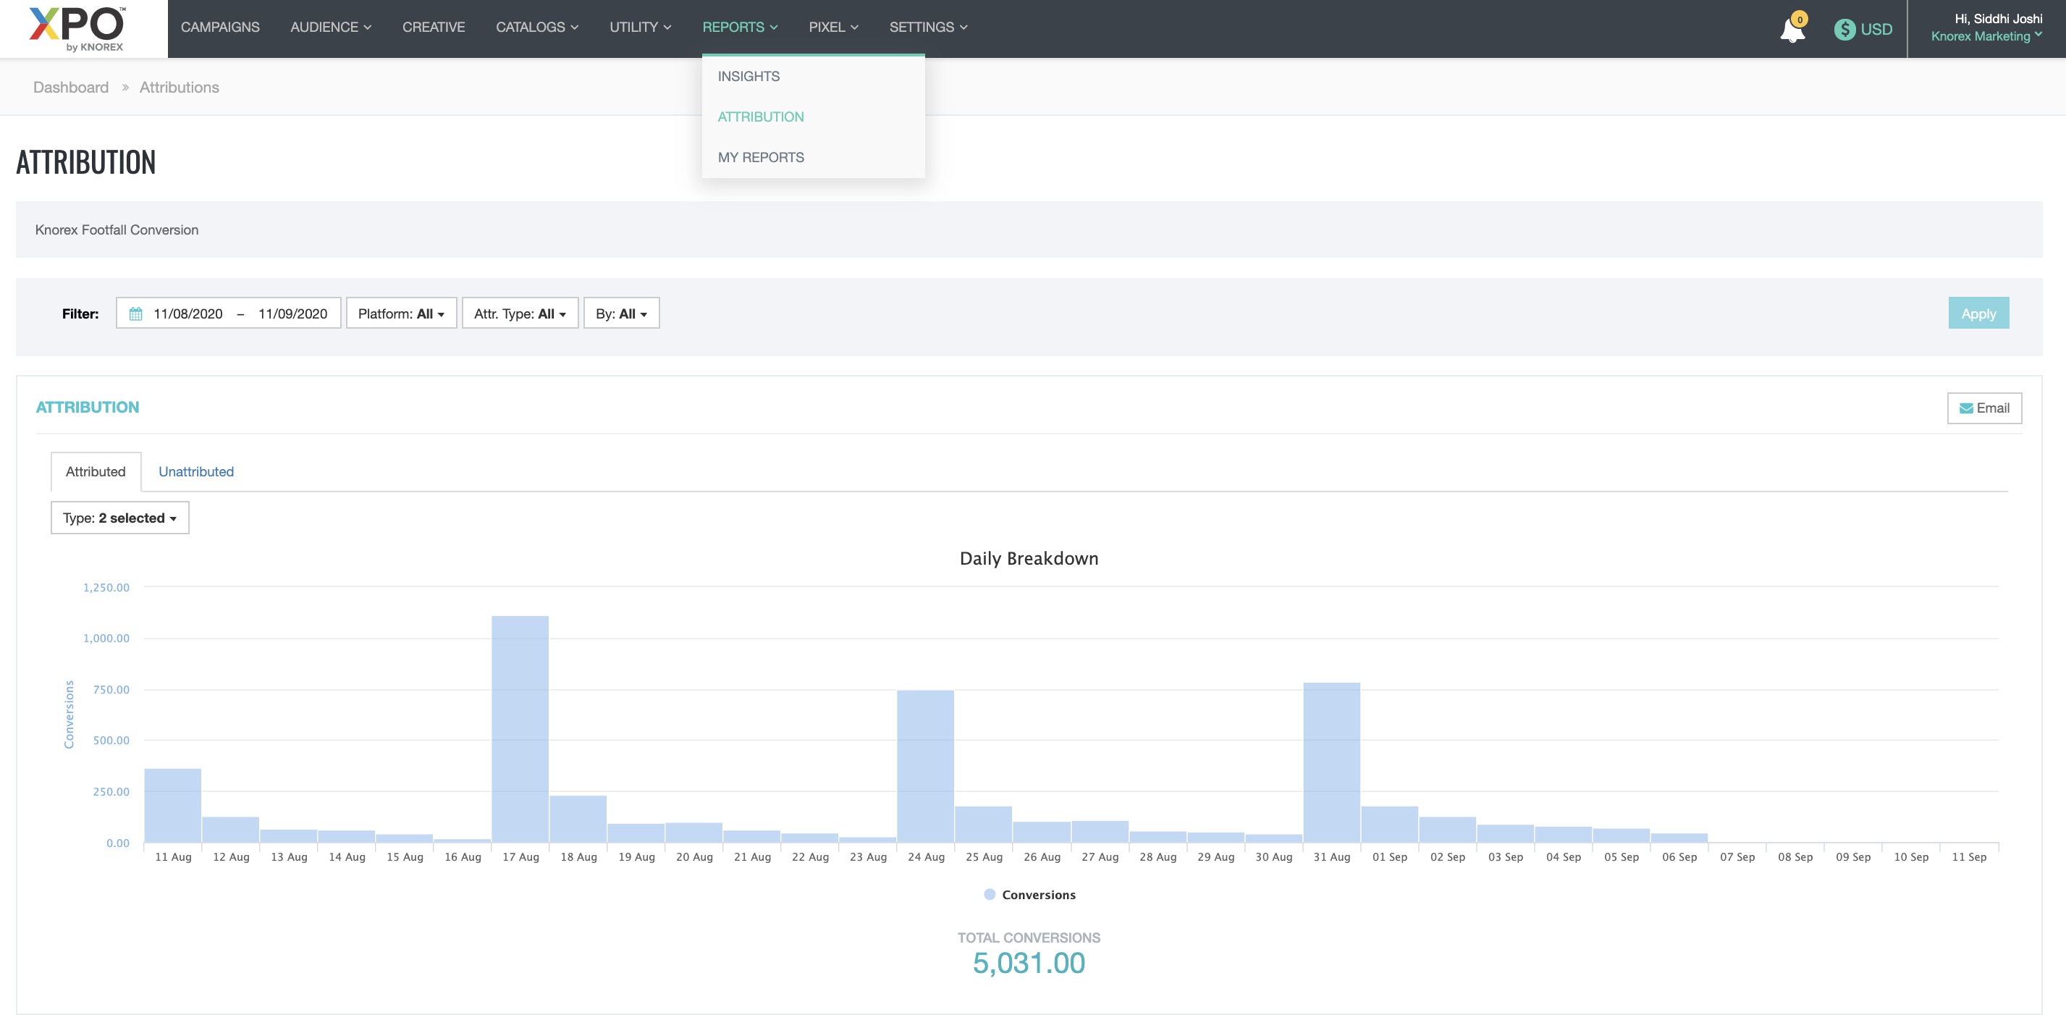Open the Attr. Type: All dropdown

[520, 313]
